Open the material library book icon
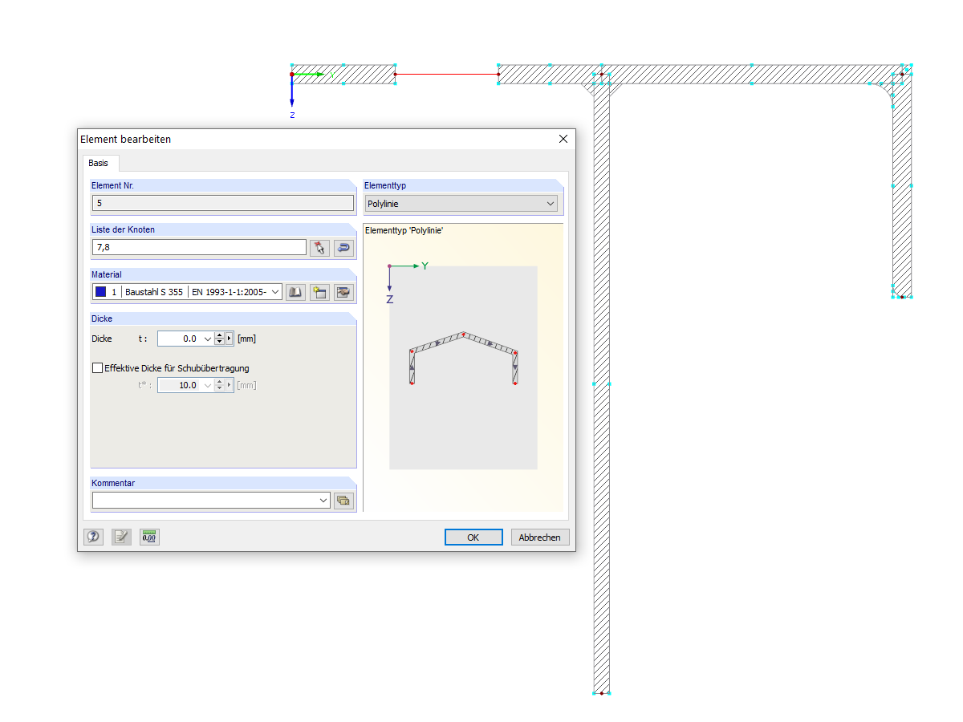The width and height of the screenshot is (963, 722). point(295,293)
